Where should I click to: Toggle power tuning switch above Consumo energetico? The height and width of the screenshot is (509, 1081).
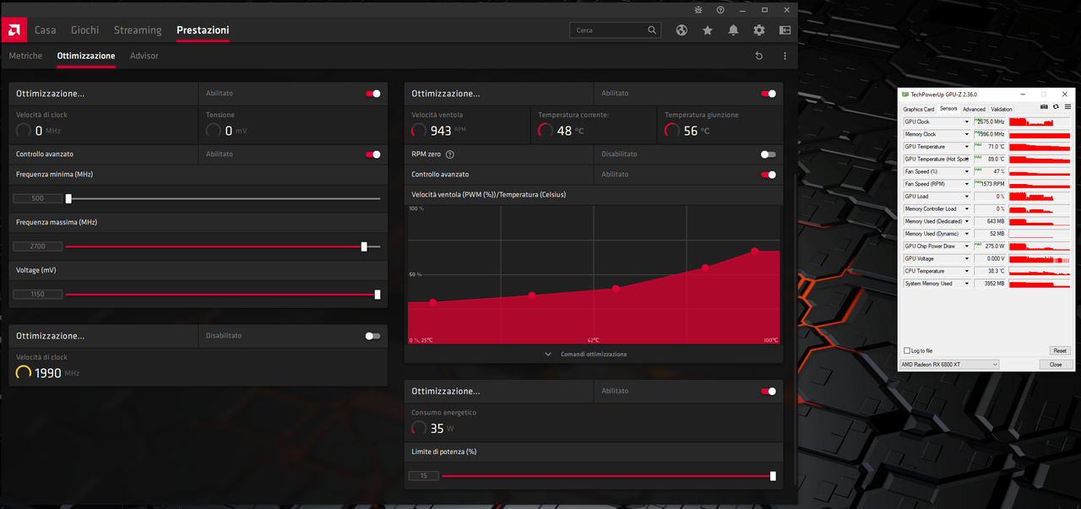tap(769, 392)
